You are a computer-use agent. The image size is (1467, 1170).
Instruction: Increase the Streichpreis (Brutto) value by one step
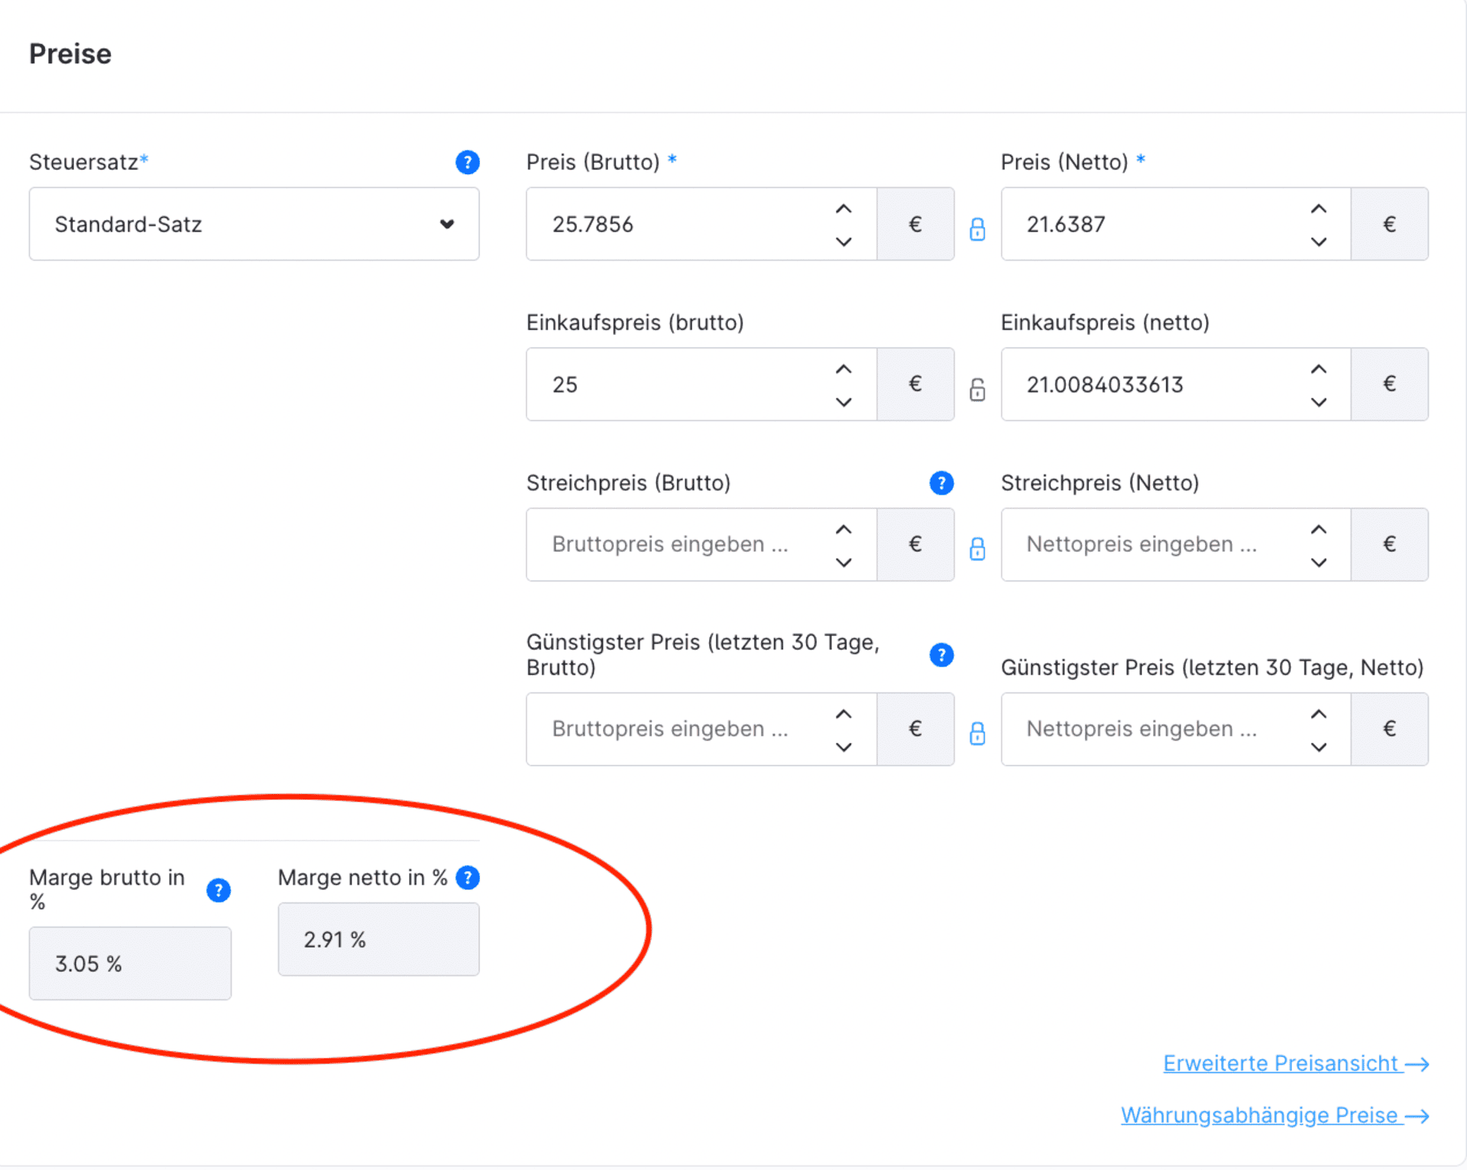(x=844, y=530)
